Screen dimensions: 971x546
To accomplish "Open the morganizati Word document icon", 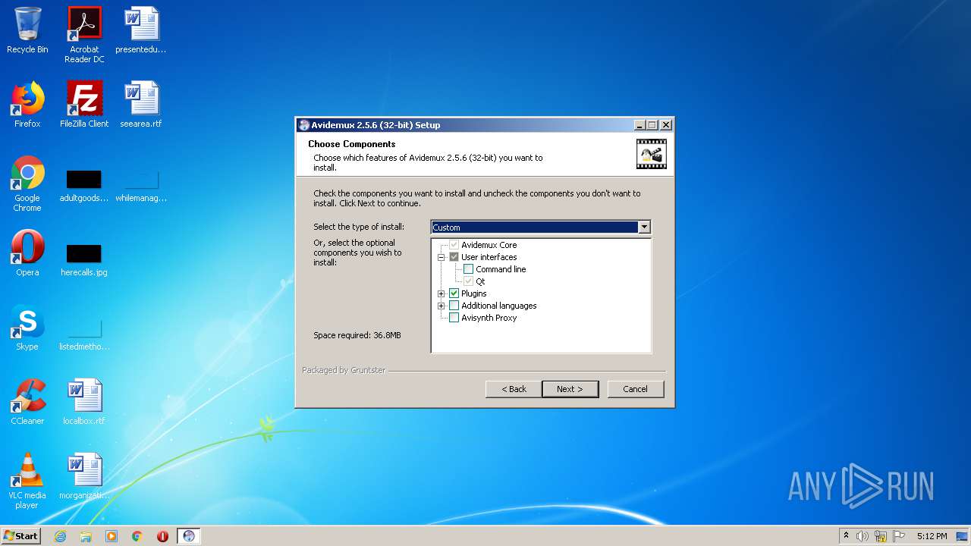I will click(84, 476).
